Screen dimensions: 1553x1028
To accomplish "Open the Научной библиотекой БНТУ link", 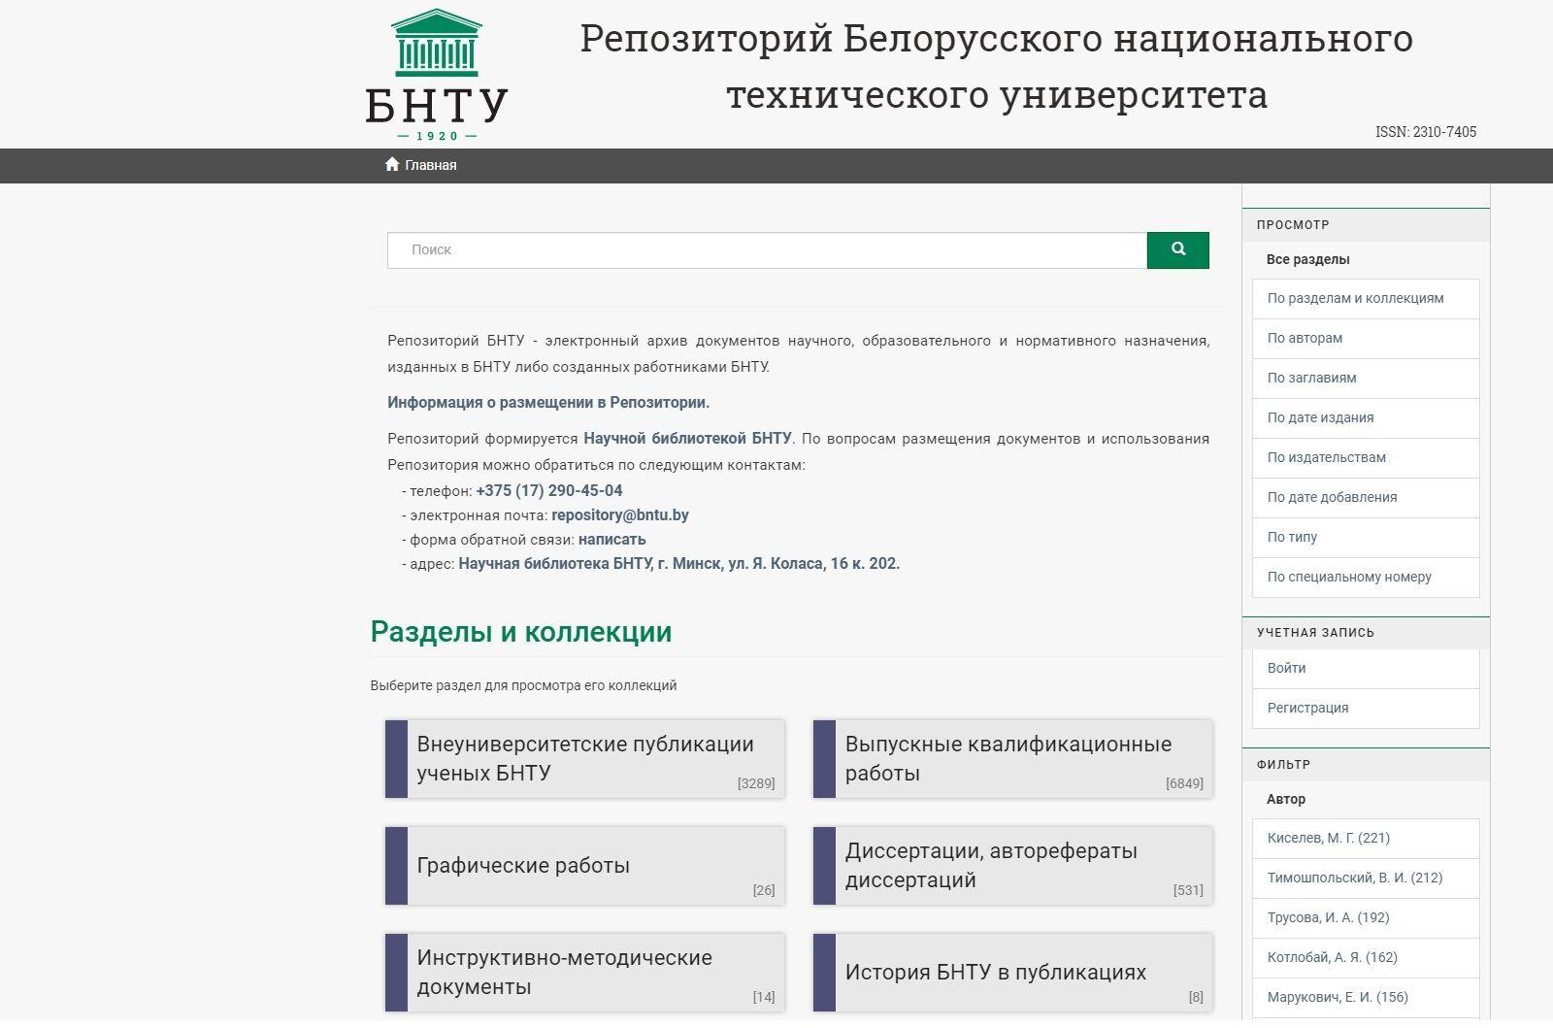I will 687,438.
